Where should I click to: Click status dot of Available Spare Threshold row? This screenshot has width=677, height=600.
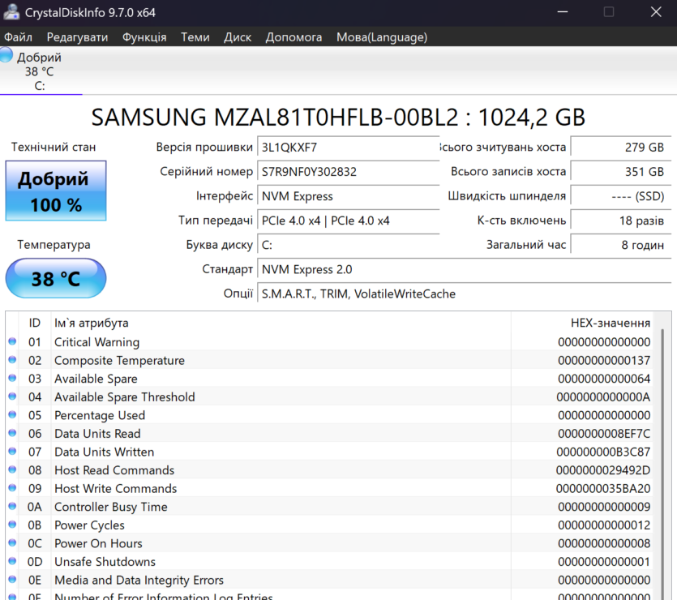[x=12, y=396]
